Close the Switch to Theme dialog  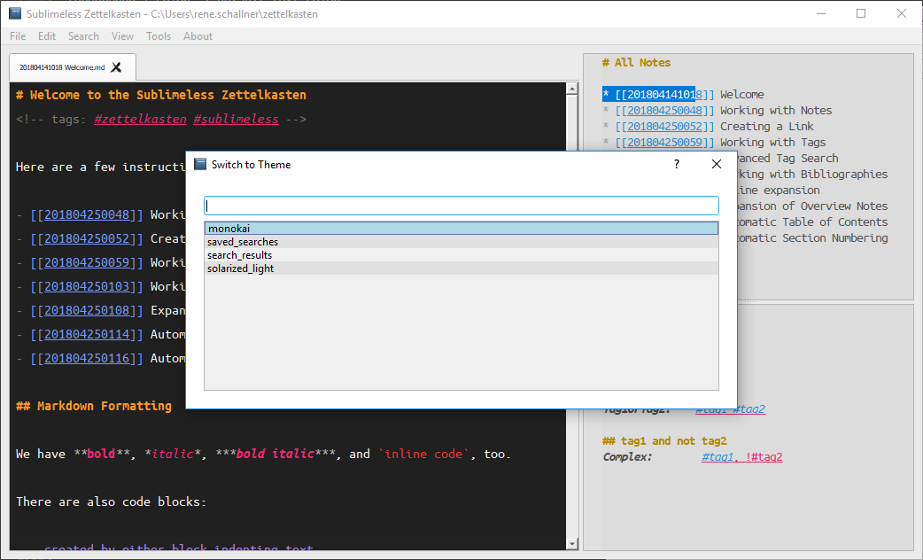pyautogui.click(x=717, y=164)
